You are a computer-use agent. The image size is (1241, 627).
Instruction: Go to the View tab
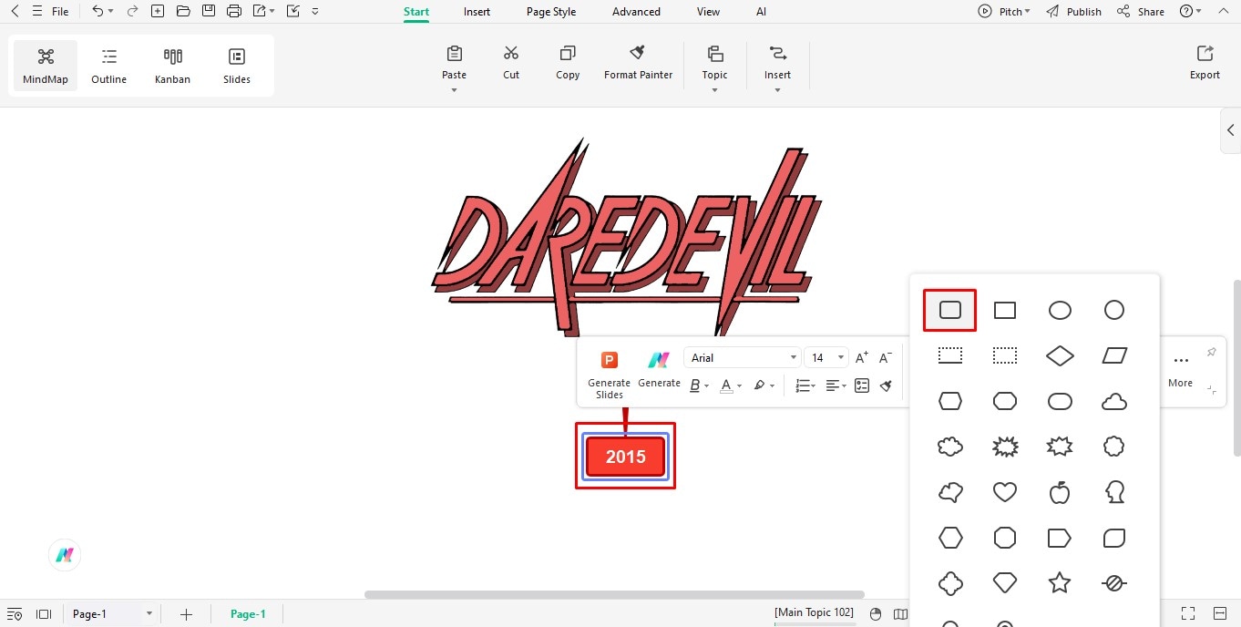pyautogui.click(x=708, y=12)
